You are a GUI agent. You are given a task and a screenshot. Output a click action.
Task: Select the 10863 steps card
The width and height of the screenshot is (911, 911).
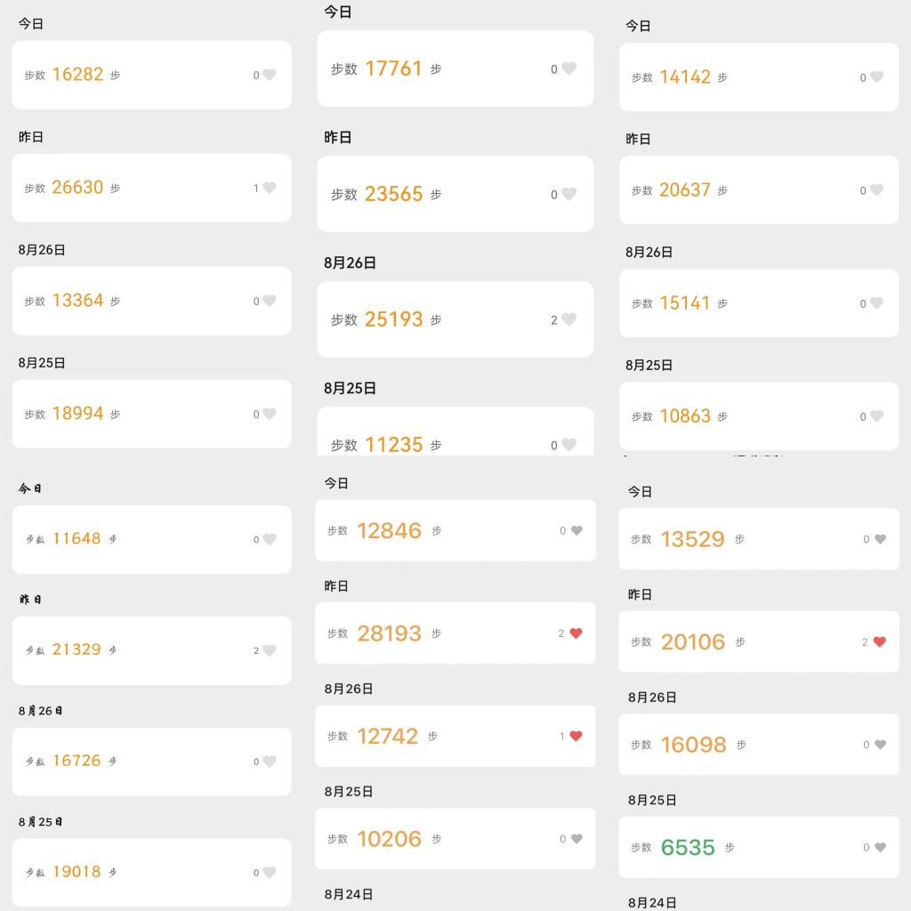point(758,416)
